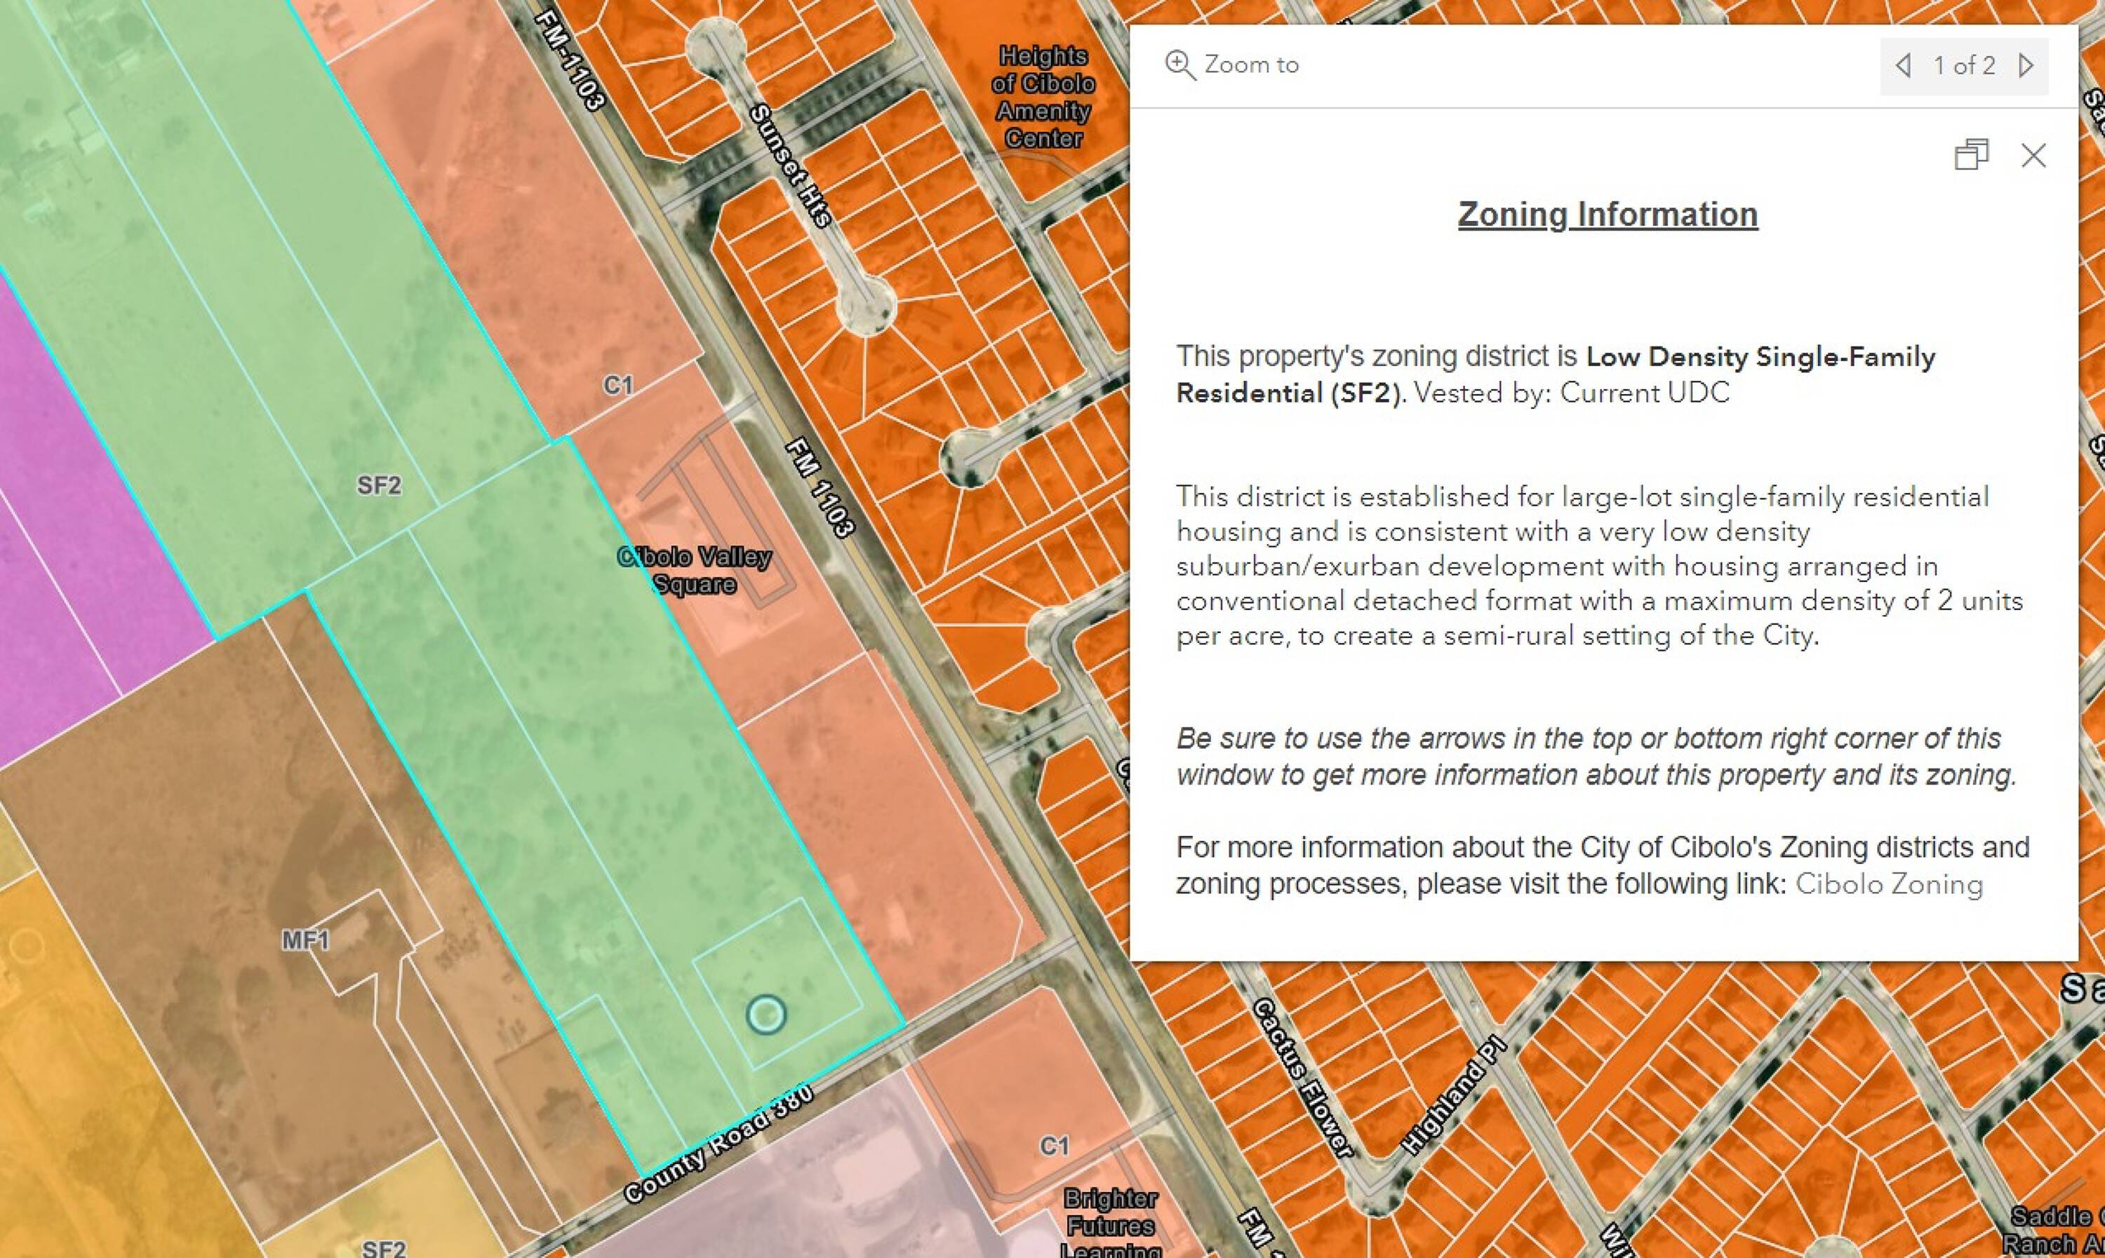Go to next popup feature arrow
The height and width of the screenshot is (1258, 2105).
tap(2026, 65)
